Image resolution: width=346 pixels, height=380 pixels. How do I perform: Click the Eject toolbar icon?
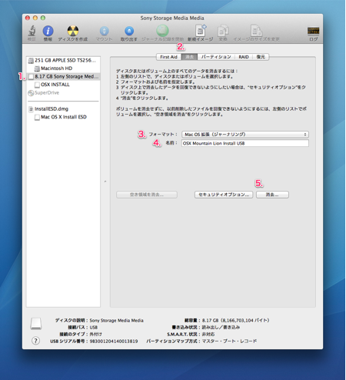(129, 31)
